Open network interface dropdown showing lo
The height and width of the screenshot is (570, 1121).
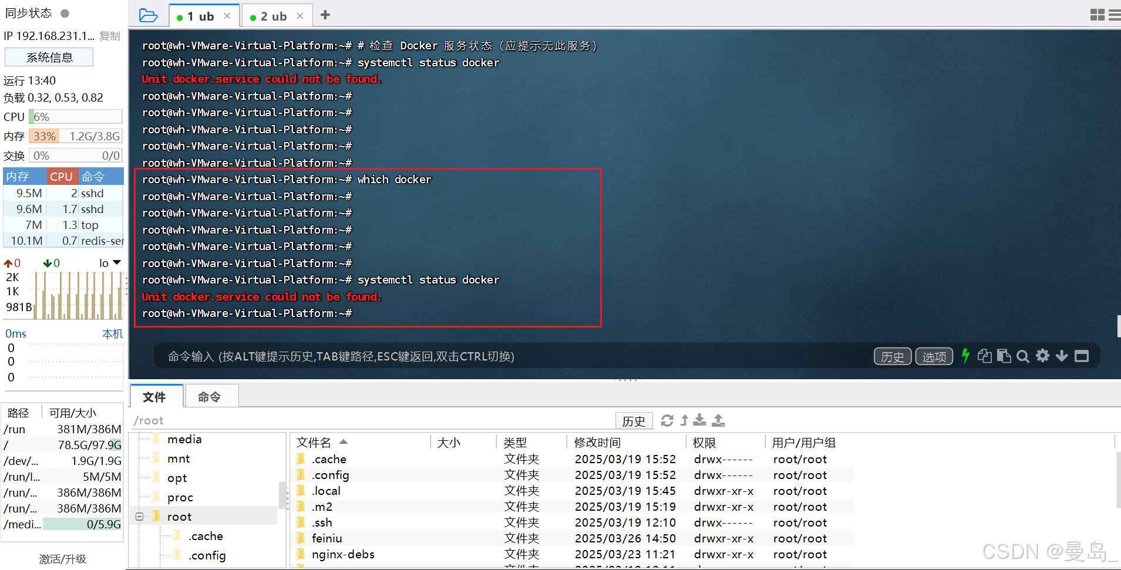click(110, 263)
